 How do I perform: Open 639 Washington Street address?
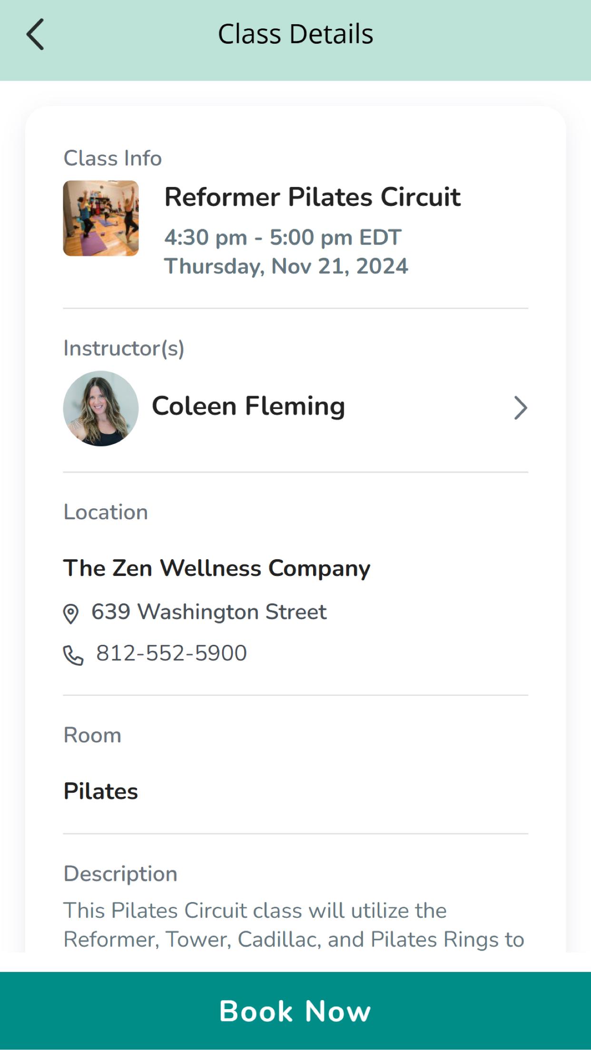pyautogui.click(x=209, y=612)
